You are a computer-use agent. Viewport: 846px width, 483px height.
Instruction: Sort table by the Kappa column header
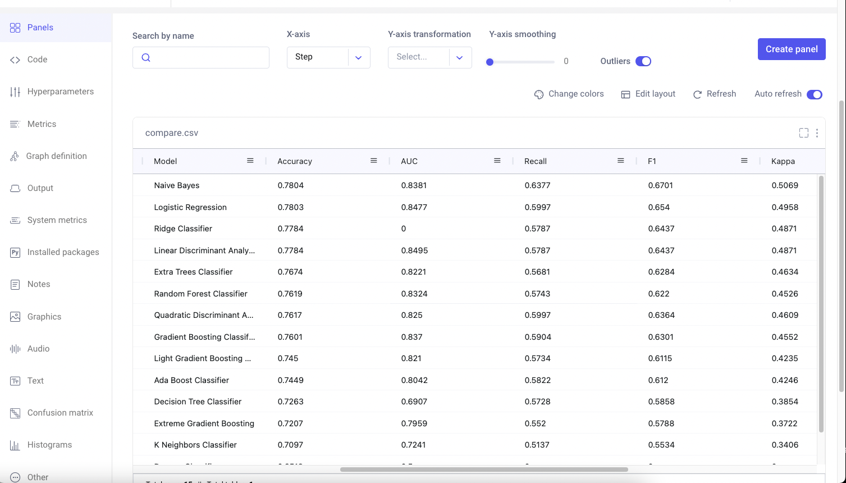(783, 161)
